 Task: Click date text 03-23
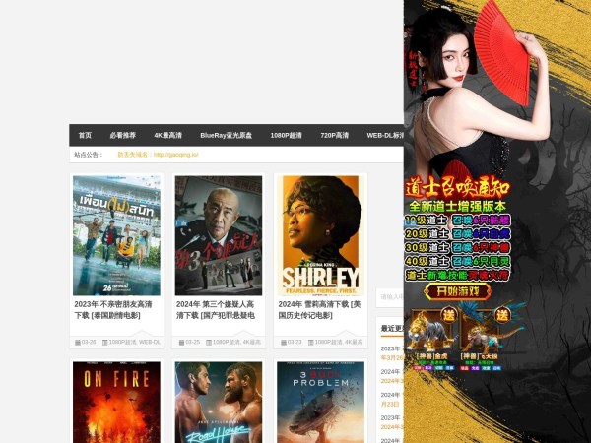click(x=295, y=342)
